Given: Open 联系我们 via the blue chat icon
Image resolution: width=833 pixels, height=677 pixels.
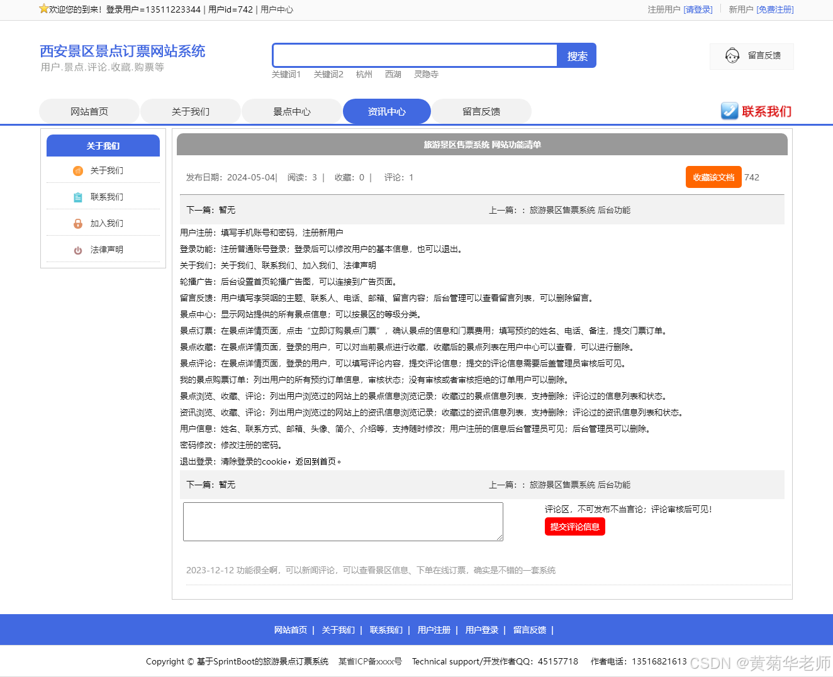Looking at the screenshot, I should (729, 111).
